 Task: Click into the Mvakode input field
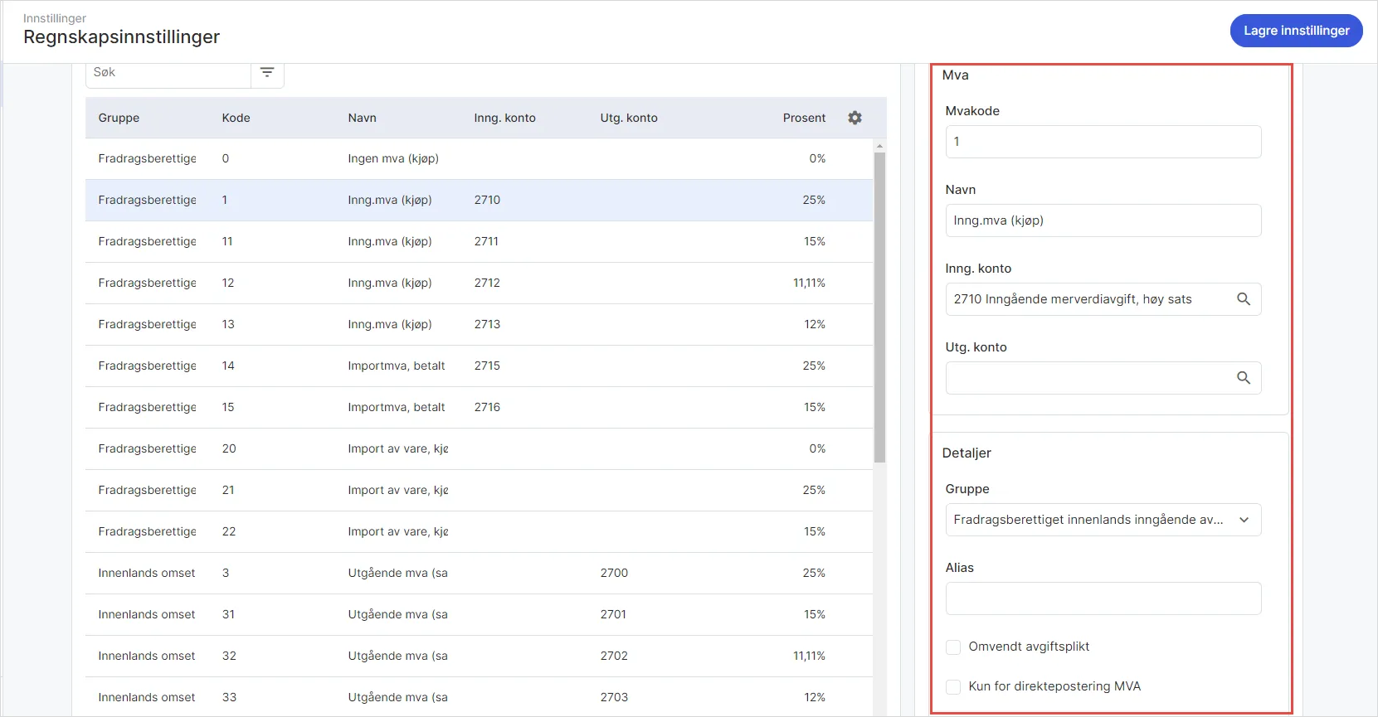pos(1103,142)
